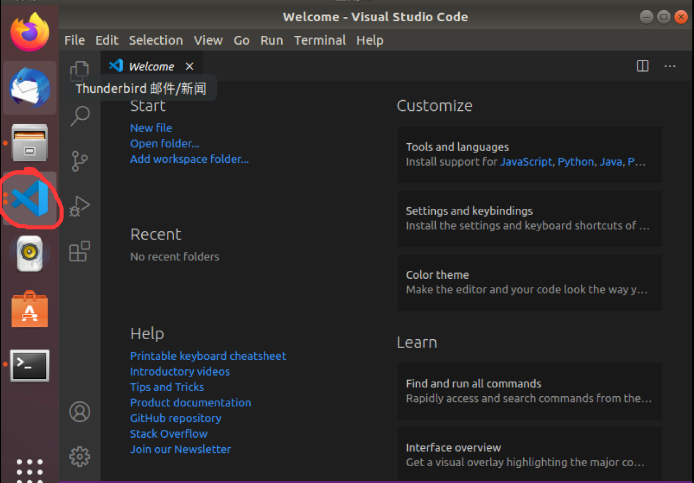694x483 pixels.
Task: Click the Accounts icon
Action: coord(80,411)
